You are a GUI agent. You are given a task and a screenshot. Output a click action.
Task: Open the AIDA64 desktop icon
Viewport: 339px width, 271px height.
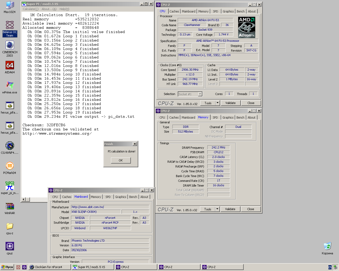(10, 67)
